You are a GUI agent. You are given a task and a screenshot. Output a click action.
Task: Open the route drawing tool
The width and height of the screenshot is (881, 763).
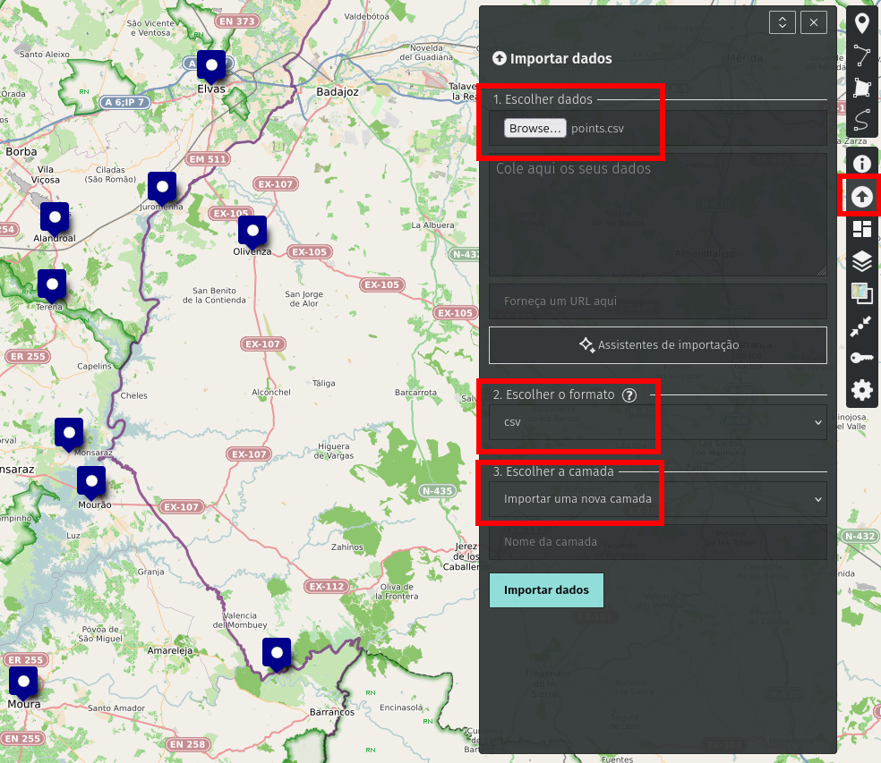(862, 120)
